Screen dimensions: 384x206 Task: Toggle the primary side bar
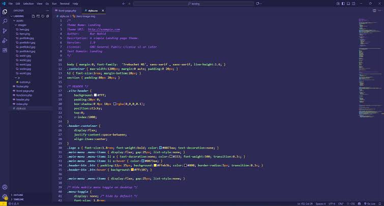coord(343,4)
